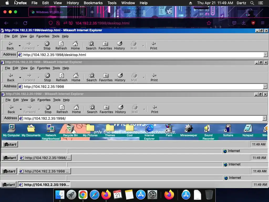Open the Spotlight search icon in menu bar

pyautogui.click(x=252, y=3)
